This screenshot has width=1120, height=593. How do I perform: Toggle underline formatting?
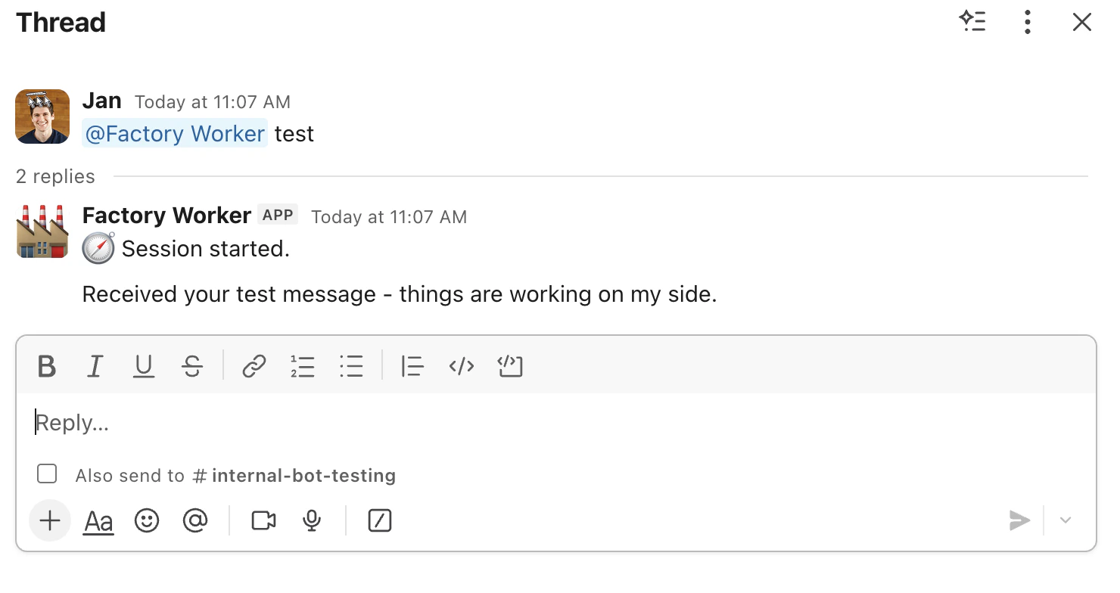pos(144,367)
